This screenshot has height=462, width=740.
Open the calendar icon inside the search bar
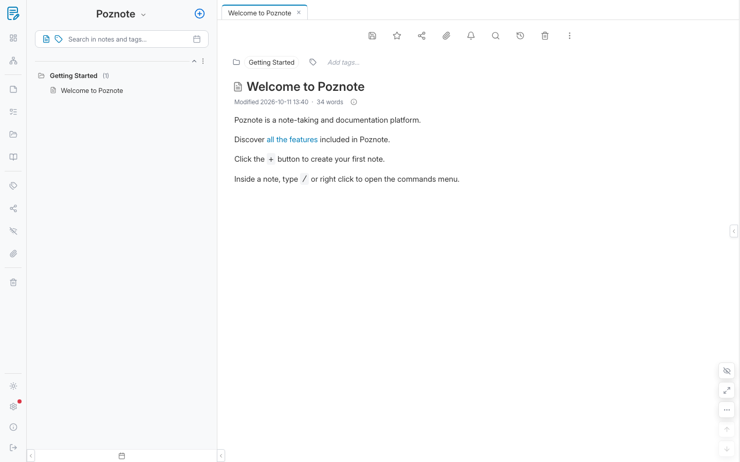coord(197,39)
